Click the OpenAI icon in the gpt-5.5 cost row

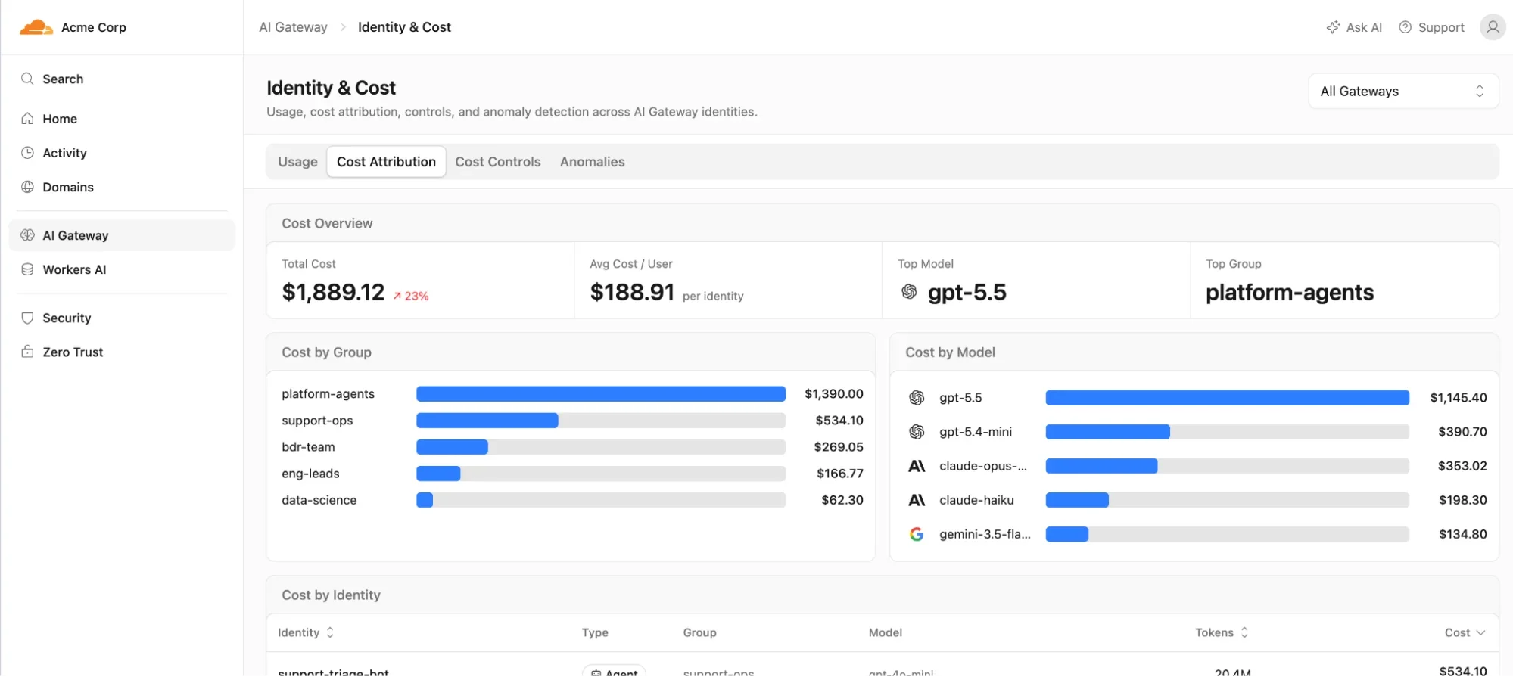(917, 398)
